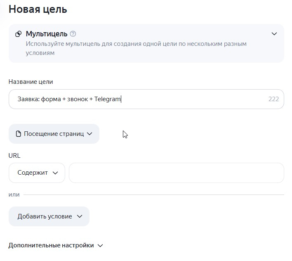Click the Мультицель description about several conditions
292x261 pixels.
(x=136, y=48)
